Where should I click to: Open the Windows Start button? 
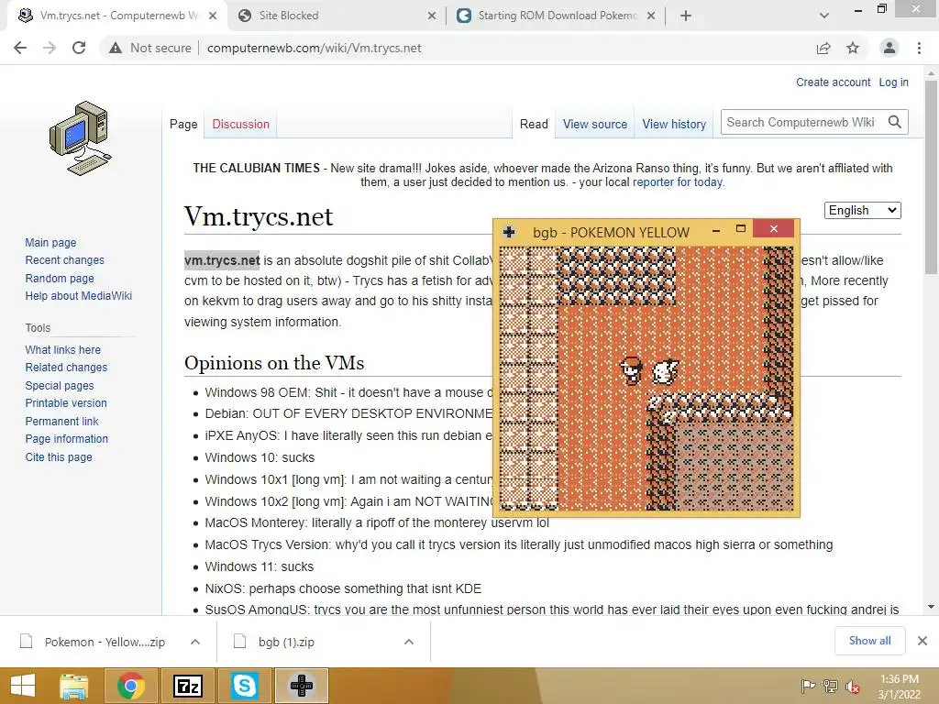coord(23,686)
